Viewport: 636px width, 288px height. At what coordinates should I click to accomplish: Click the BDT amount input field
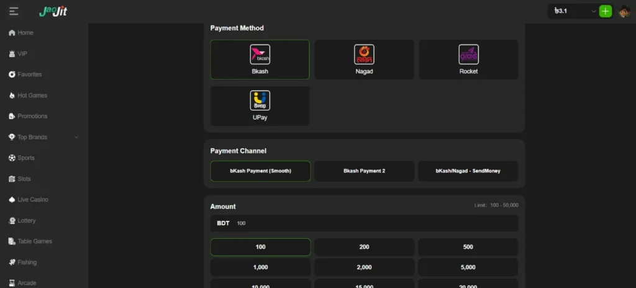point(364,223)
